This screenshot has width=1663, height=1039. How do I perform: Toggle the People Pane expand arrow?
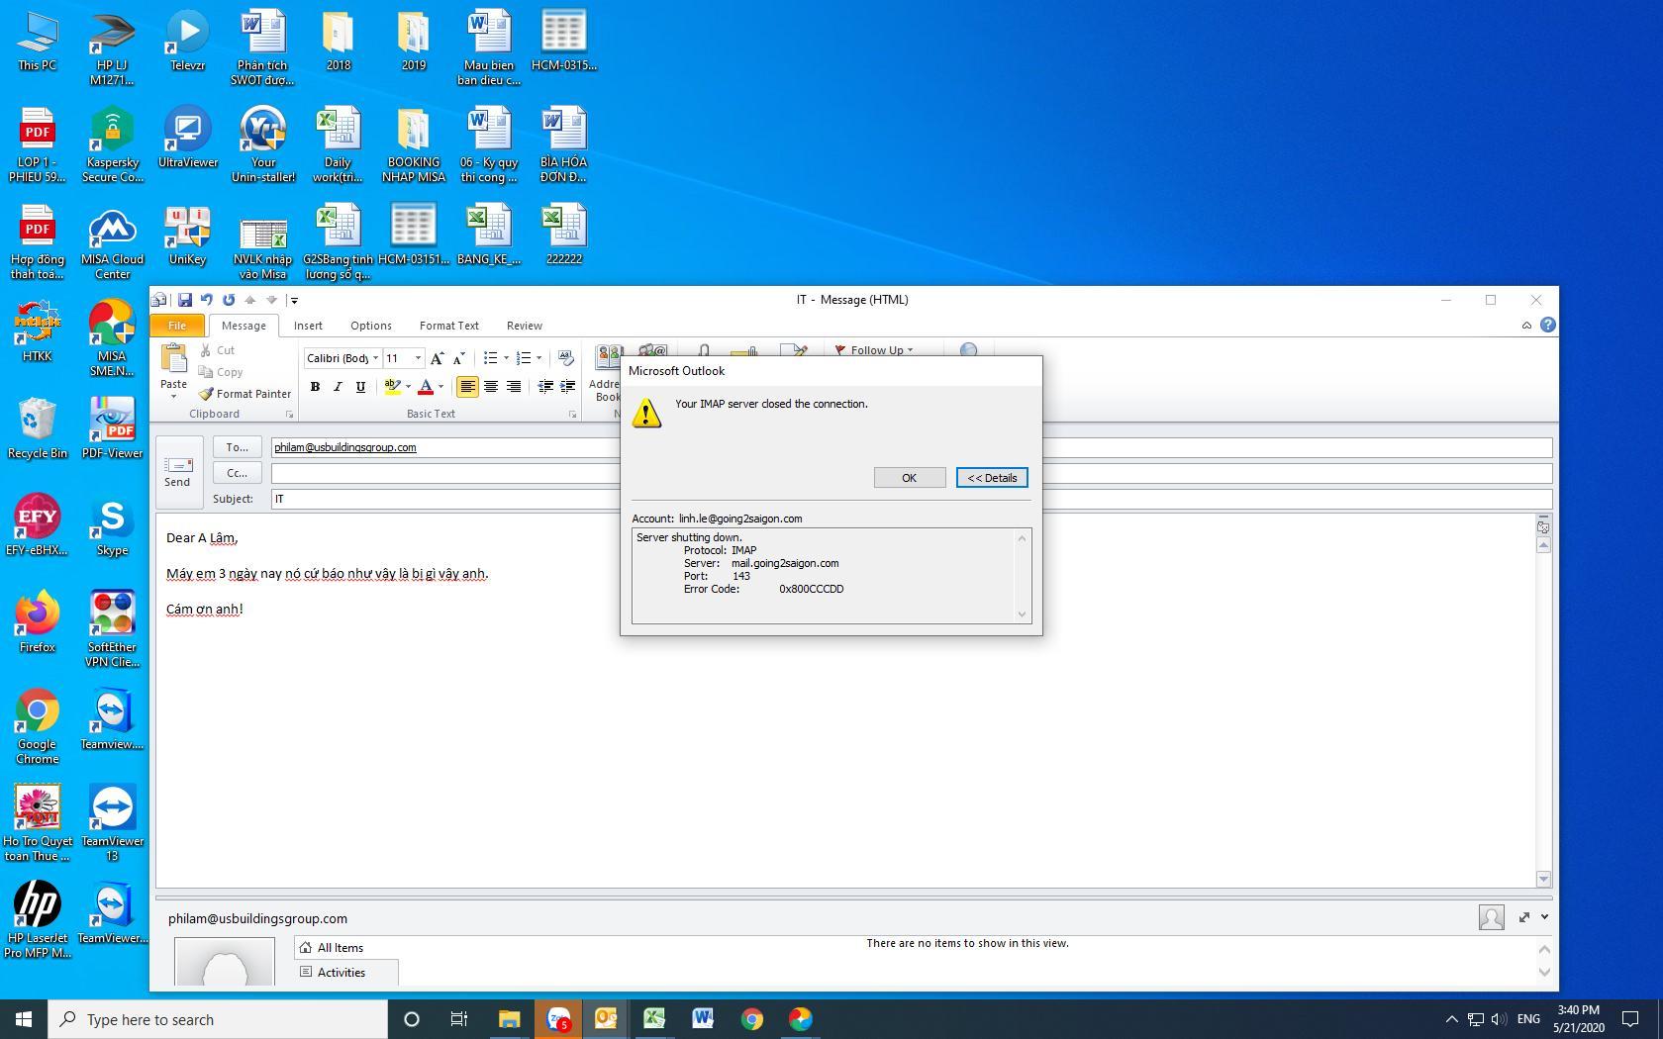tap(1544, 917)
